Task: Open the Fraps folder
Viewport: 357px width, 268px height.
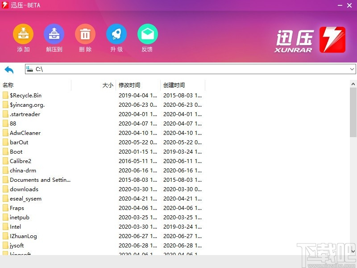Action: point(16,208)
